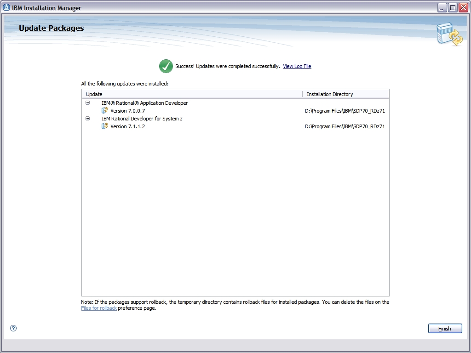Click the Update Packages banner icon

[x=450, y=34]
